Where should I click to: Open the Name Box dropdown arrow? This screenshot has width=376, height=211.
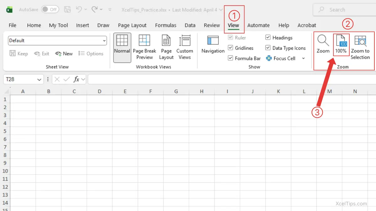pos(39,80)
